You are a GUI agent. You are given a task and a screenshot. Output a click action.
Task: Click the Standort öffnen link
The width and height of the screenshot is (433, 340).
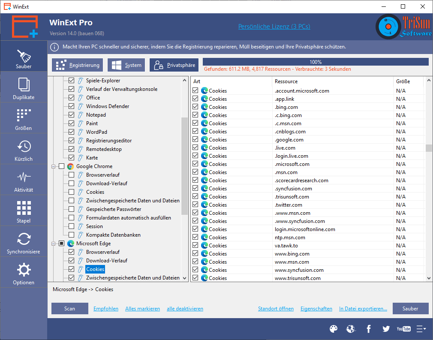[x=276, y=309]
